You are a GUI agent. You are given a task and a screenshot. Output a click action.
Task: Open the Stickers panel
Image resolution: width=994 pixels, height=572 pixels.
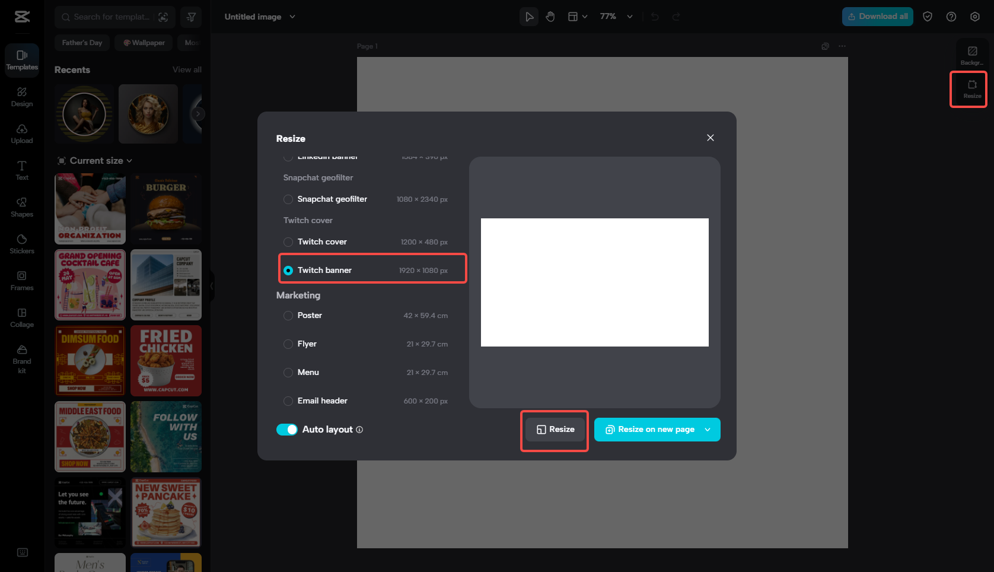point(21,244)
